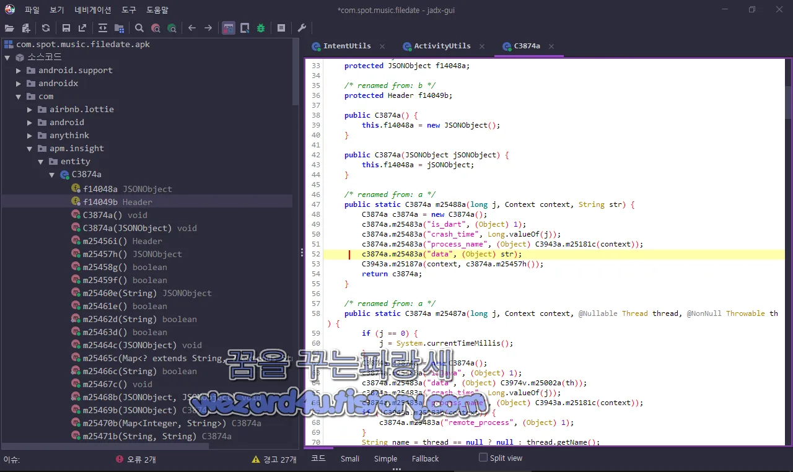
Task: Switch to the Smali view tab
Action: click(x=350, y=458)
